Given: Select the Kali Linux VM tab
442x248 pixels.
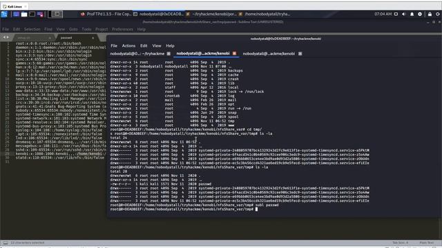Looking at the screenshot, I should [x=14, y=6].
